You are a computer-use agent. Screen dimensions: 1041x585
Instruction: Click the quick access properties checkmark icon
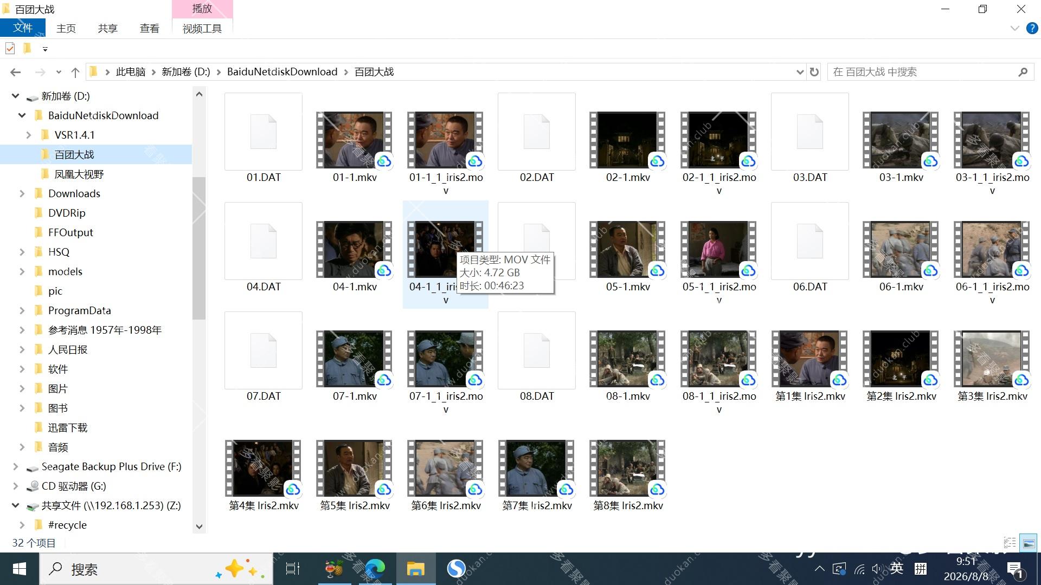tap(10, 49)
